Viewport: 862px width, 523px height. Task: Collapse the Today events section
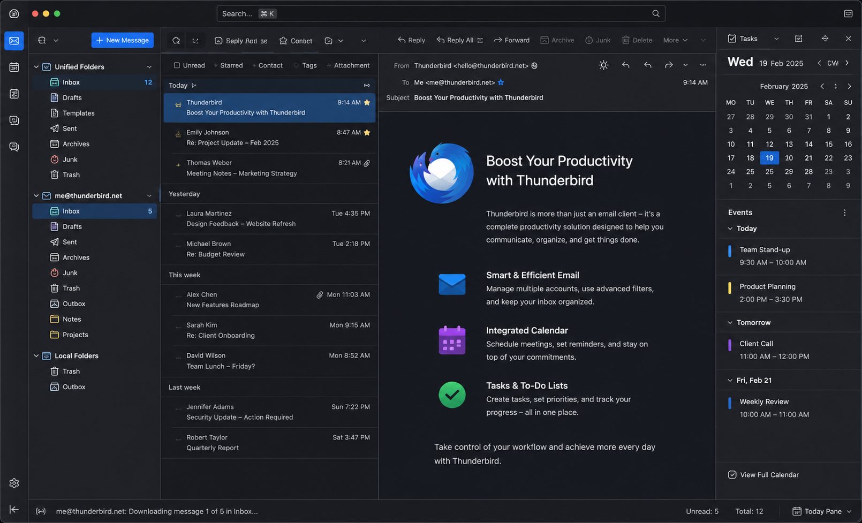[730, 229]
